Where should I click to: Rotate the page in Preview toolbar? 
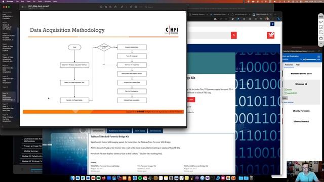[131, 7]
